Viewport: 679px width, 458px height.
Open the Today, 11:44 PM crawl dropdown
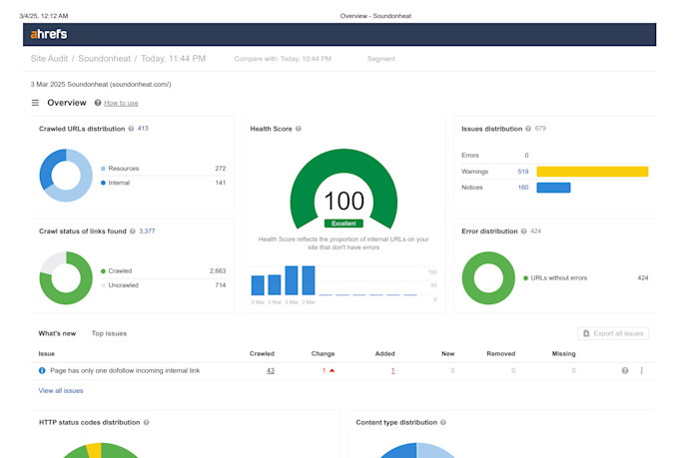coord(173,59)
